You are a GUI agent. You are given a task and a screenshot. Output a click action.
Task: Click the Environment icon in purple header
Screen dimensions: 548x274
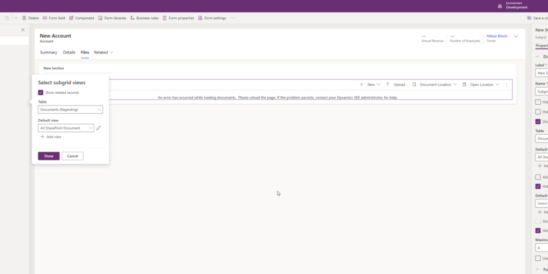coord(500,6)
